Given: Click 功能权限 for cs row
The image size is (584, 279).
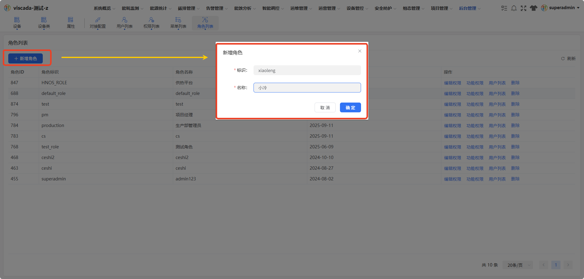Looking at the screenshot, I should point(475,136).
